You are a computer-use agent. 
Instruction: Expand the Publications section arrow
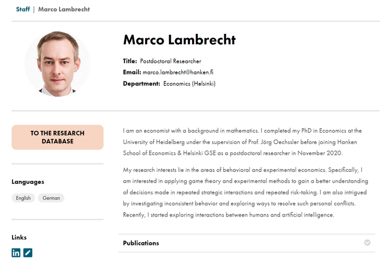click(x=367, y=243)
